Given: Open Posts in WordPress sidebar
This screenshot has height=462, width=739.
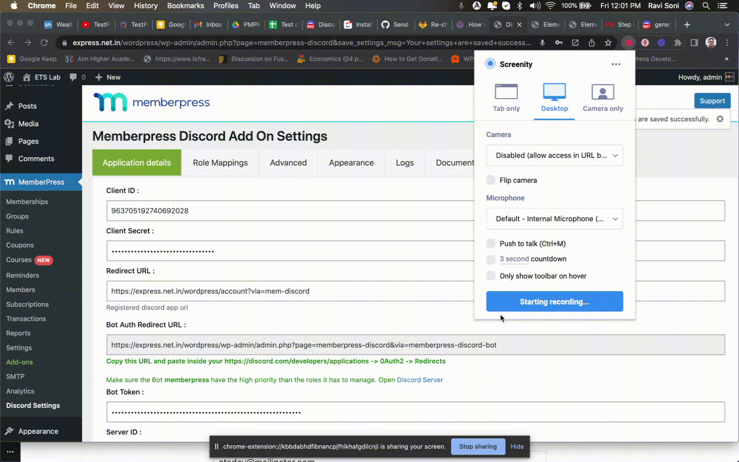Looking at the screenshot, I should point(27,106).
